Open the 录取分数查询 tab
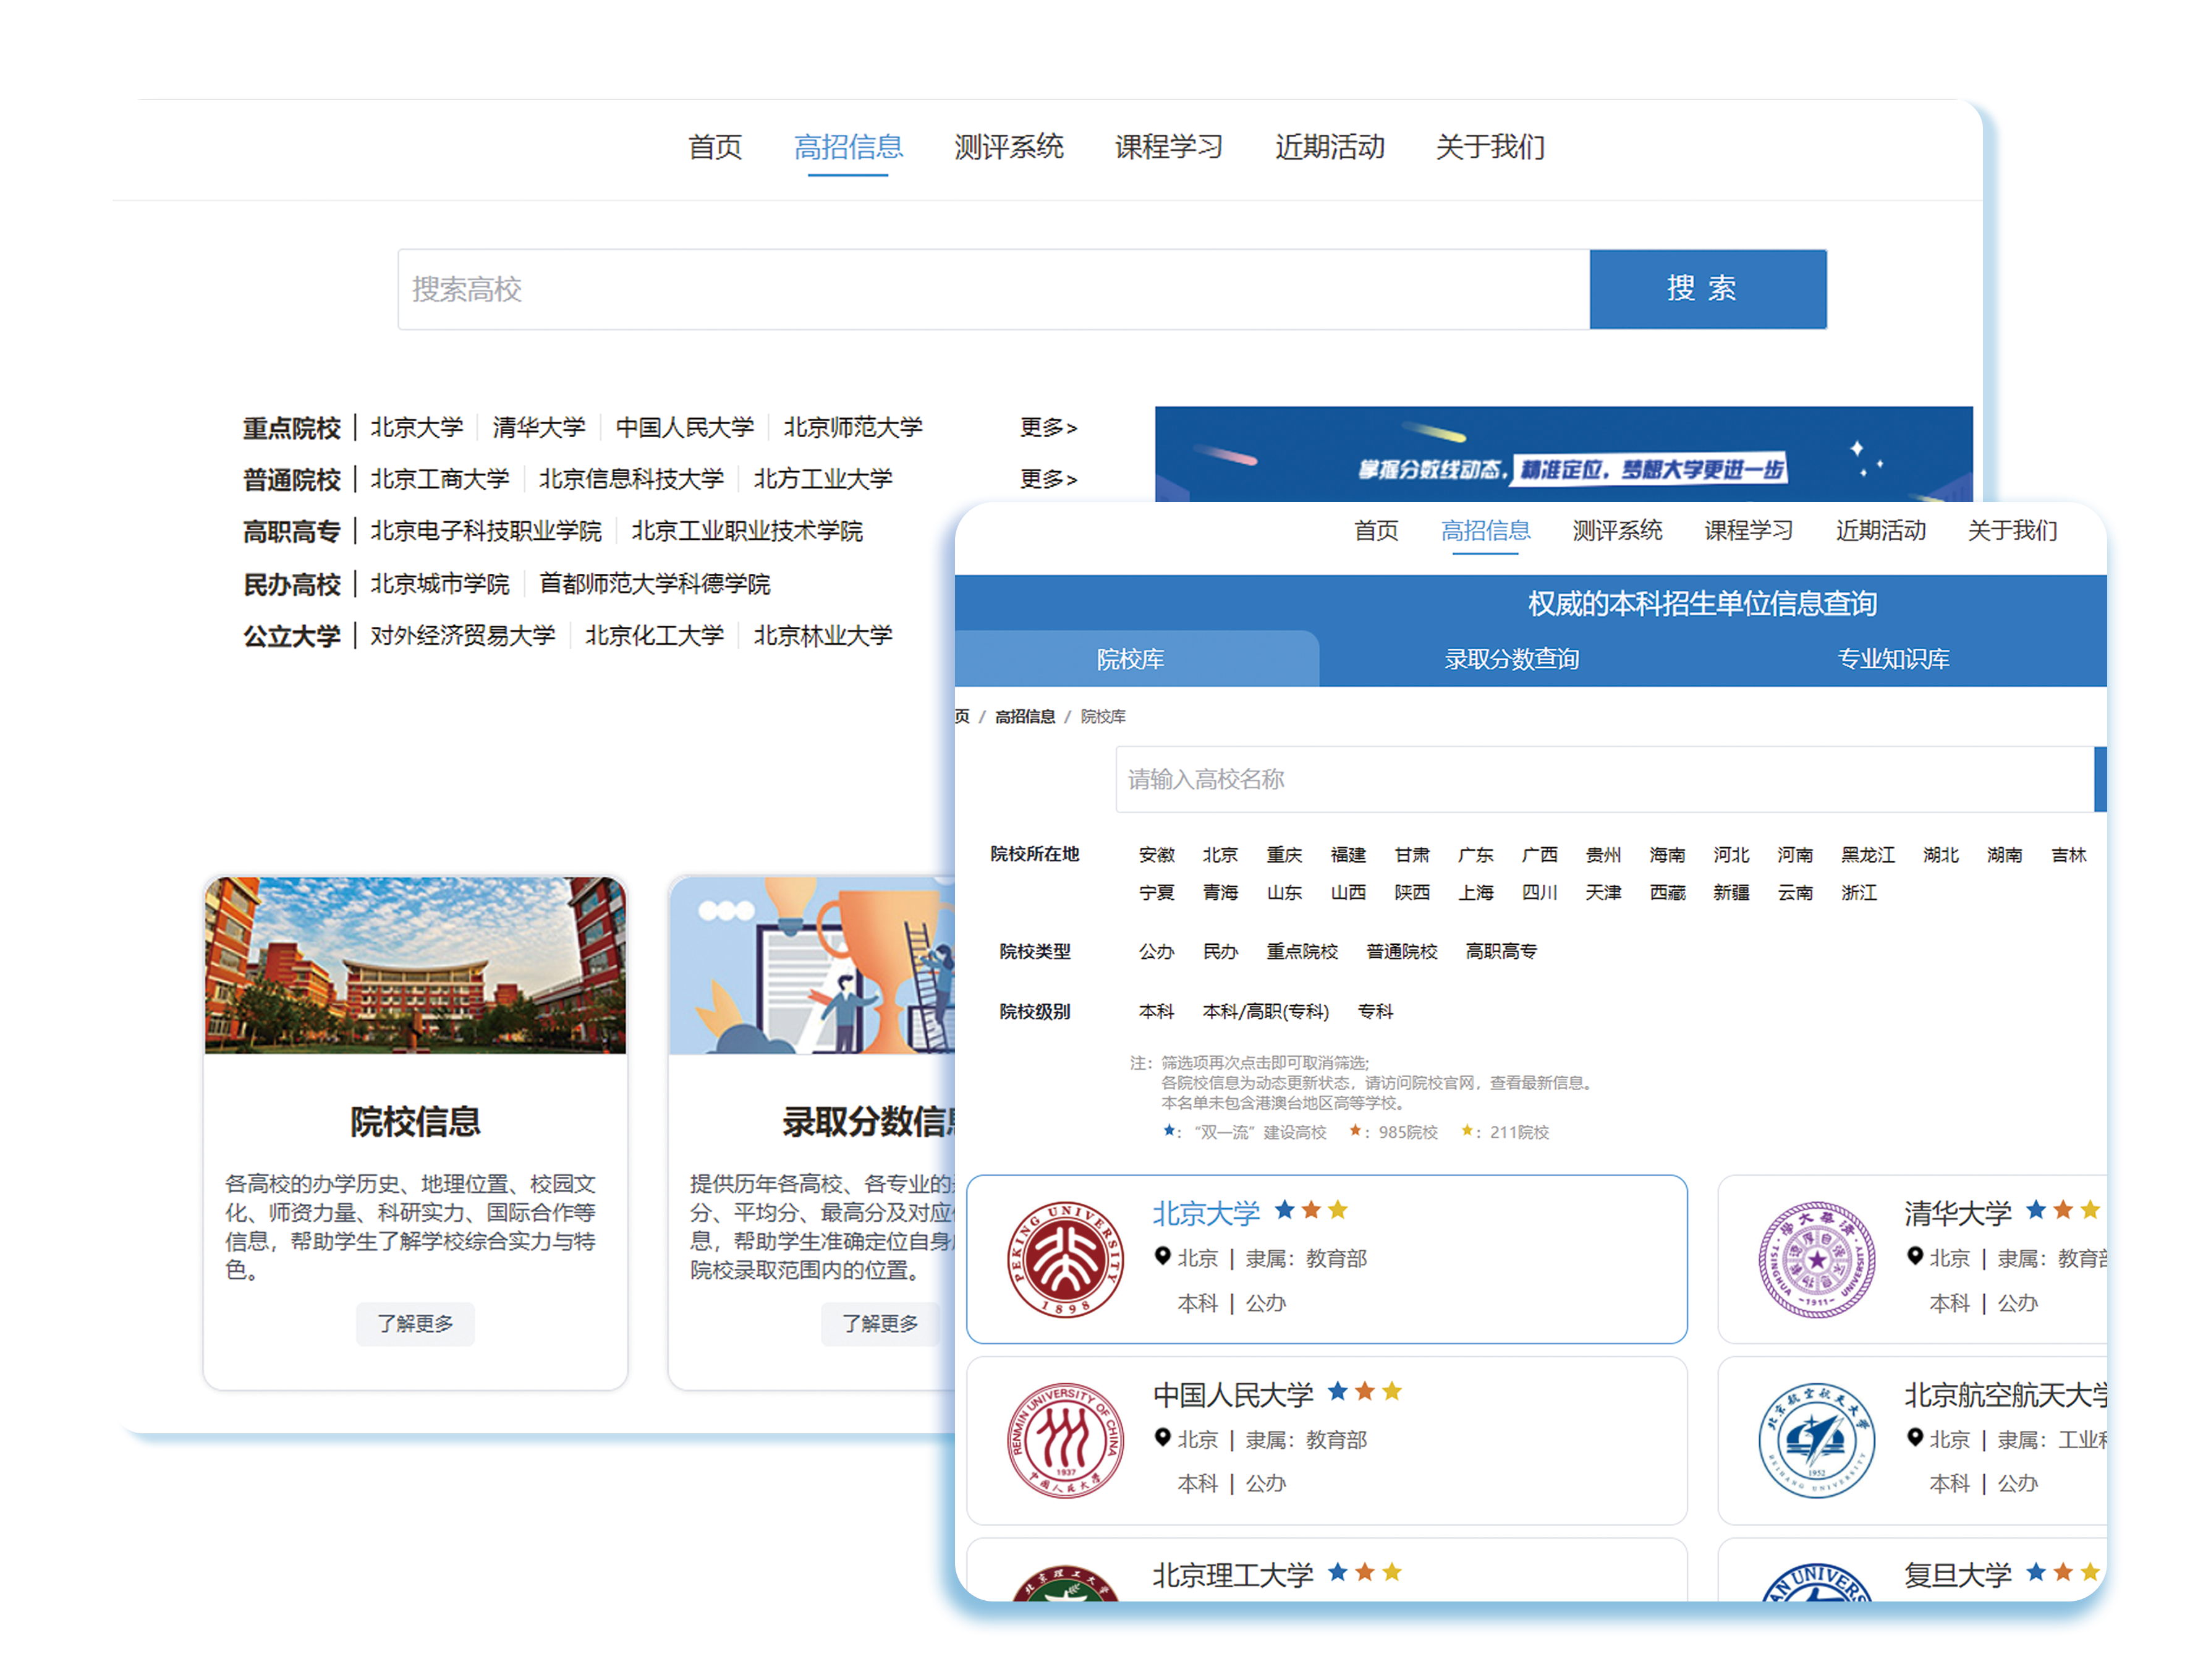Screen dimensions: 2190x1680 point(1511,659)
